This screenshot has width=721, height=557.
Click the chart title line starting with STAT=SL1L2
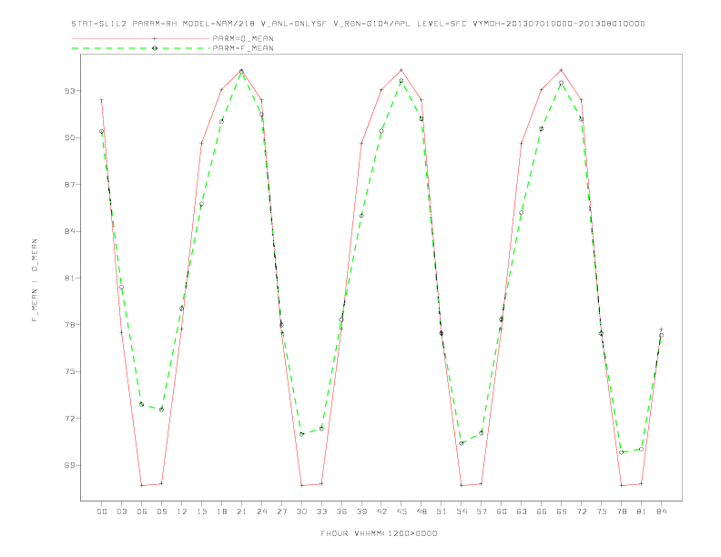pos(358,24)
